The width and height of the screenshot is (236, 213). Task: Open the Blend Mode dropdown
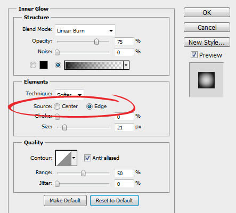coord(85,30)
